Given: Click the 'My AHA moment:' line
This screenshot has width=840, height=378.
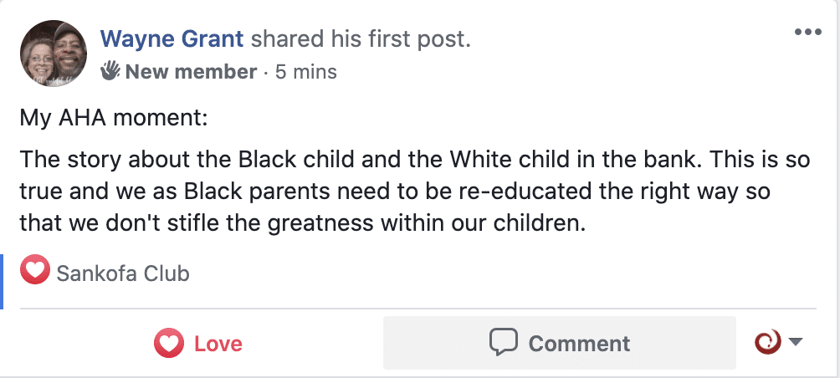Looking at the screenshot, I should pos(113,118).
